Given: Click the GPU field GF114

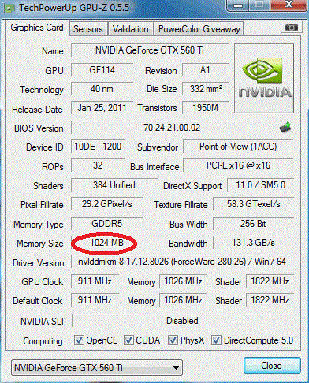Looking at the screenshot, I should pos(102,70).
